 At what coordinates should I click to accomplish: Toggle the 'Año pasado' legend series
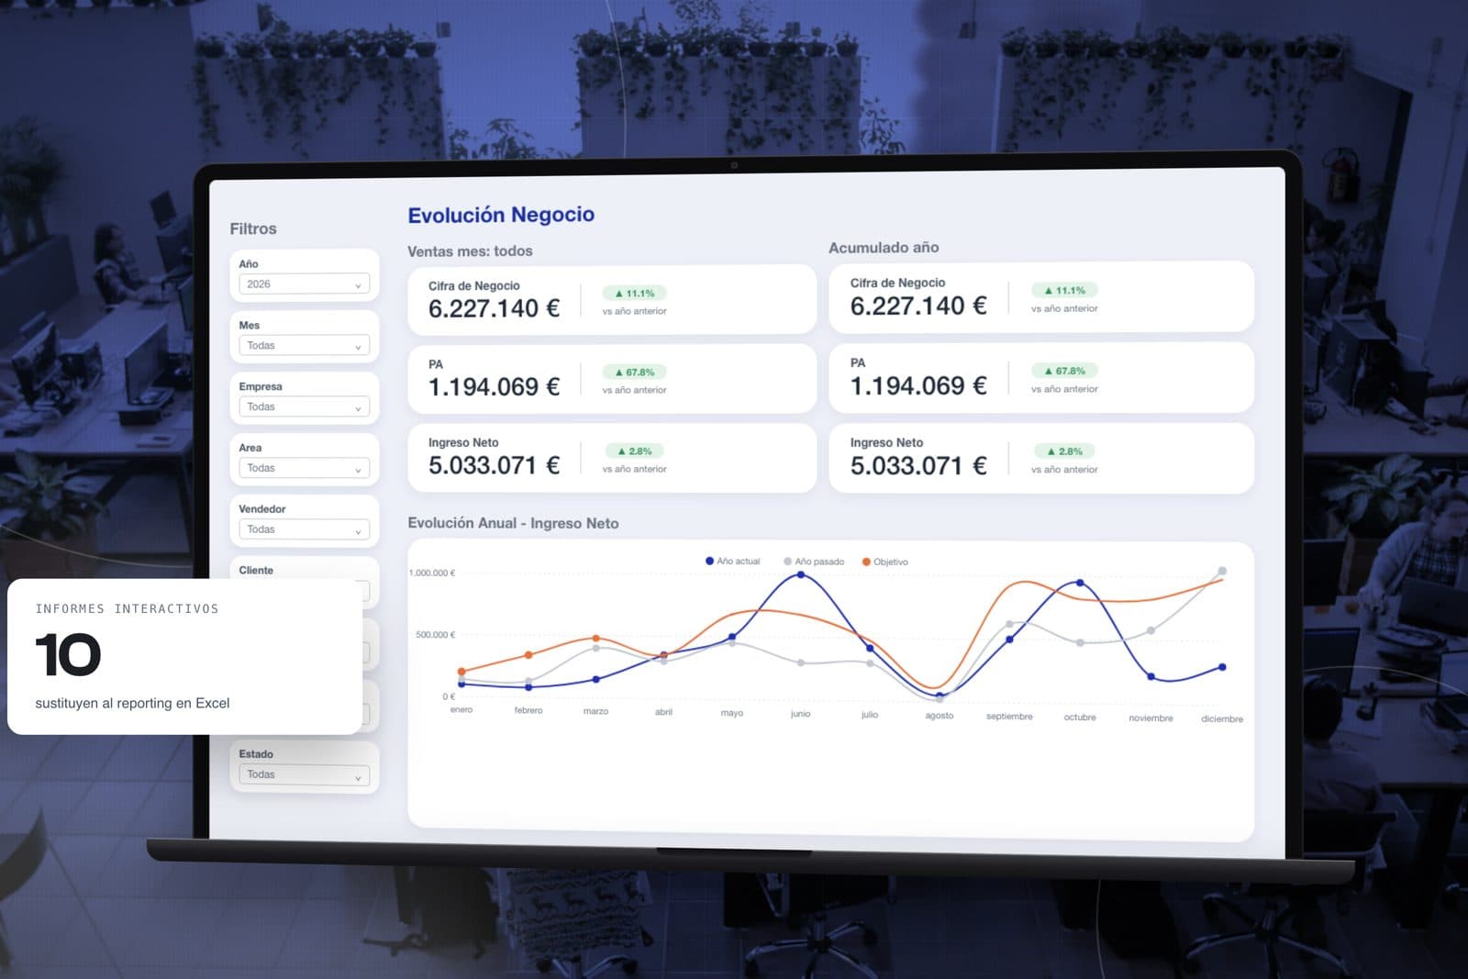coord(814,562)
